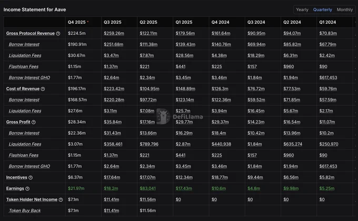Click the Q1 2024 column header
Viewport: 358px width, 221px height.
(x=327, y=22)
